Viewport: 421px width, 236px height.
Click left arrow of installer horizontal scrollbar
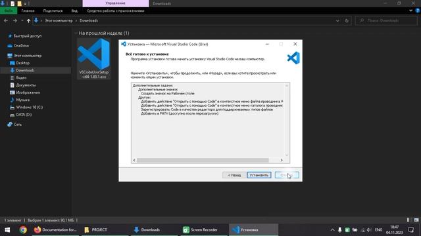click(x=134, y=160)
